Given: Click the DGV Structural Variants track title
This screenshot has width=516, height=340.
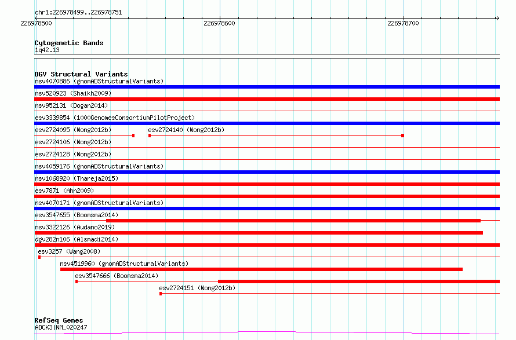Looking at the screenshot, I should pos(81,74).
